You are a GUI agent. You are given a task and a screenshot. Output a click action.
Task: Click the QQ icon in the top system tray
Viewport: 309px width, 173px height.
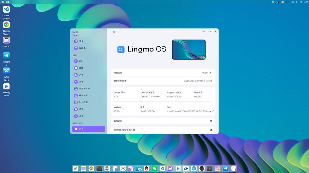click(x=278, y=2)
